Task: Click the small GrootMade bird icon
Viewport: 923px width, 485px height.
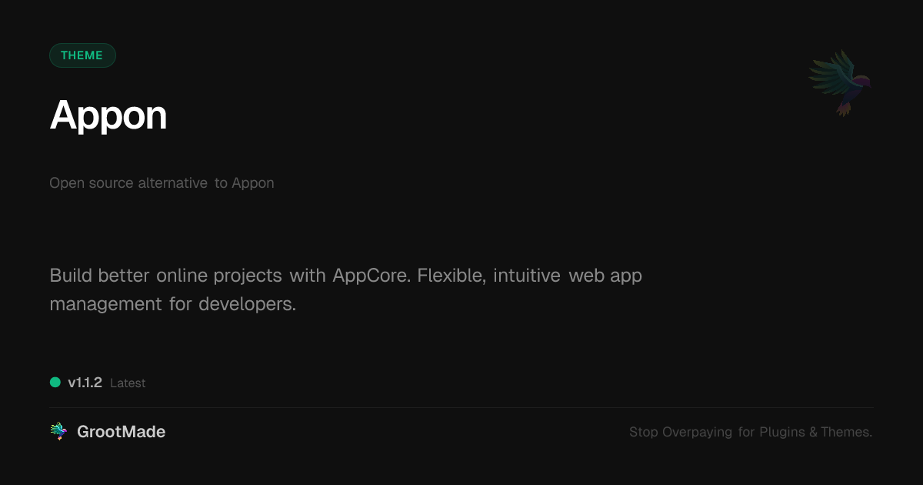Action: [58, 432]
